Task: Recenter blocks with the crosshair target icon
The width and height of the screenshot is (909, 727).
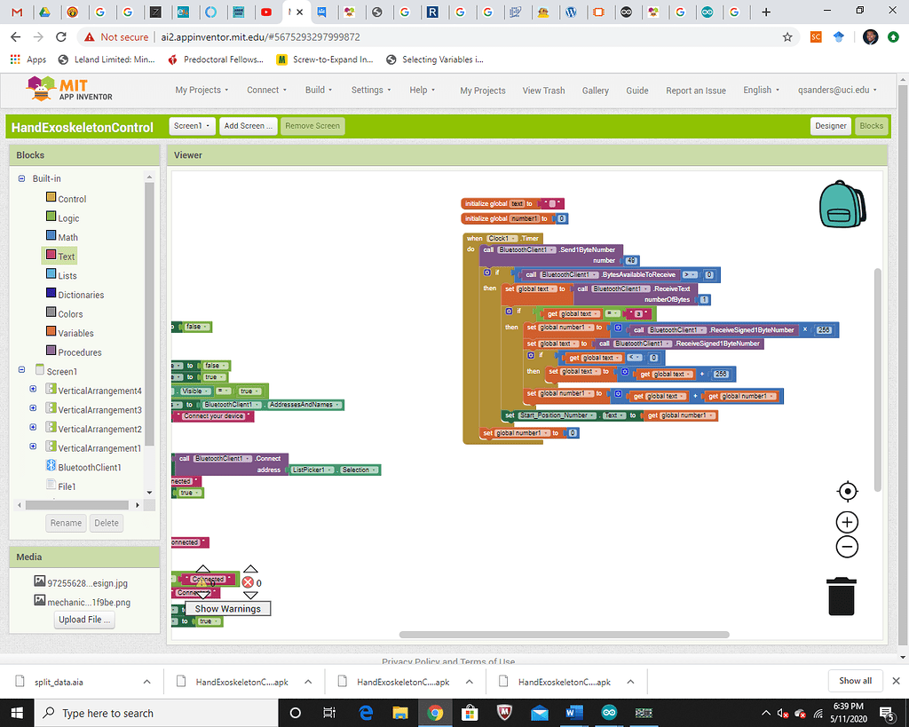Action: (847, 491)
